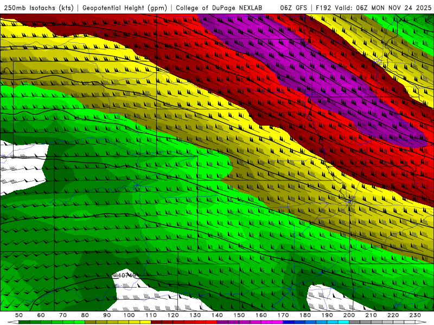This screenshot has height=325, width=434.
Task: Pick the maroon swatch just after 110
Action: [x=156, y=322]
